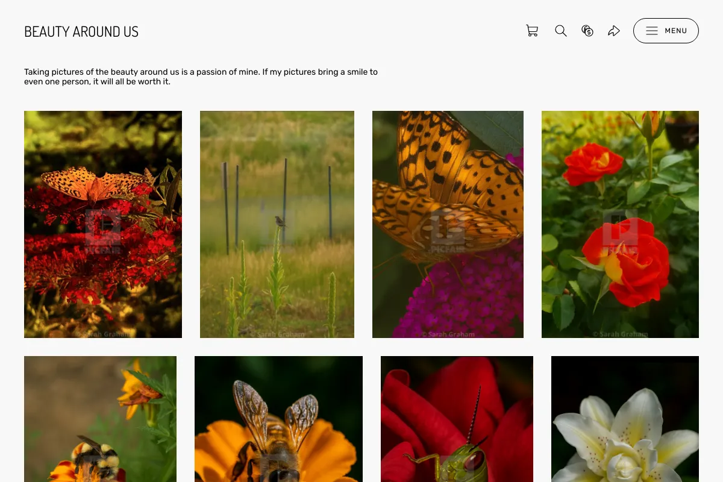Click Sarah Graham credit on bird photo
Screen dimensions: 723x482
click(x=277, y=334)
